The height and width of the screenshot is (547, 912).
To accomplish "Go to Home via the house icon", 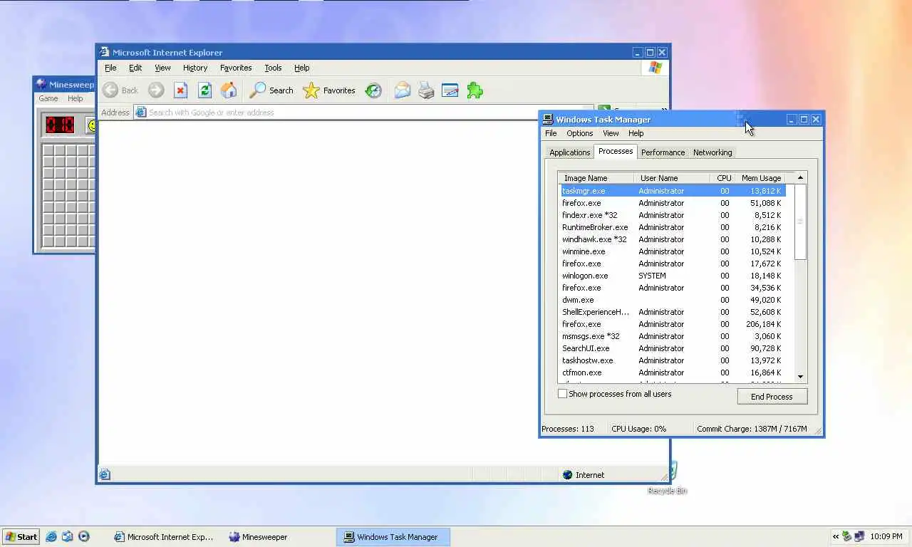I will click(229, 90).
